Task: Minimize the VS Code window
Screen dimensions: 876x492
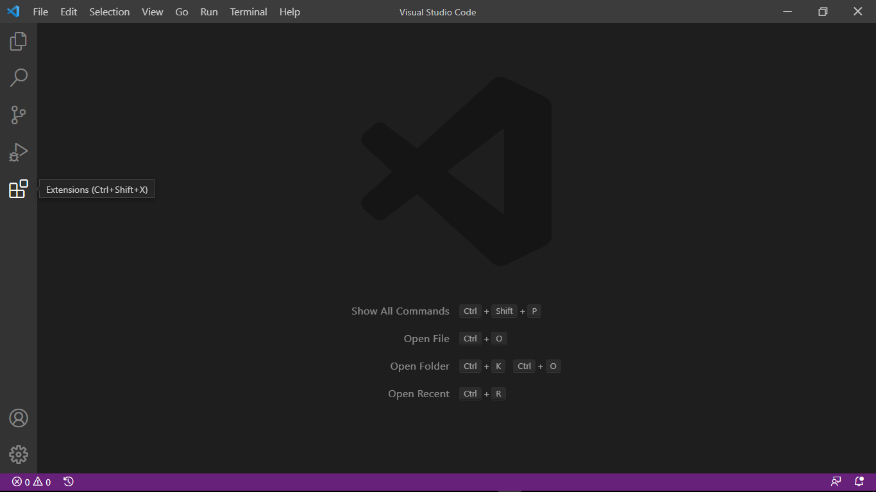Action: [x=788, y=12]
